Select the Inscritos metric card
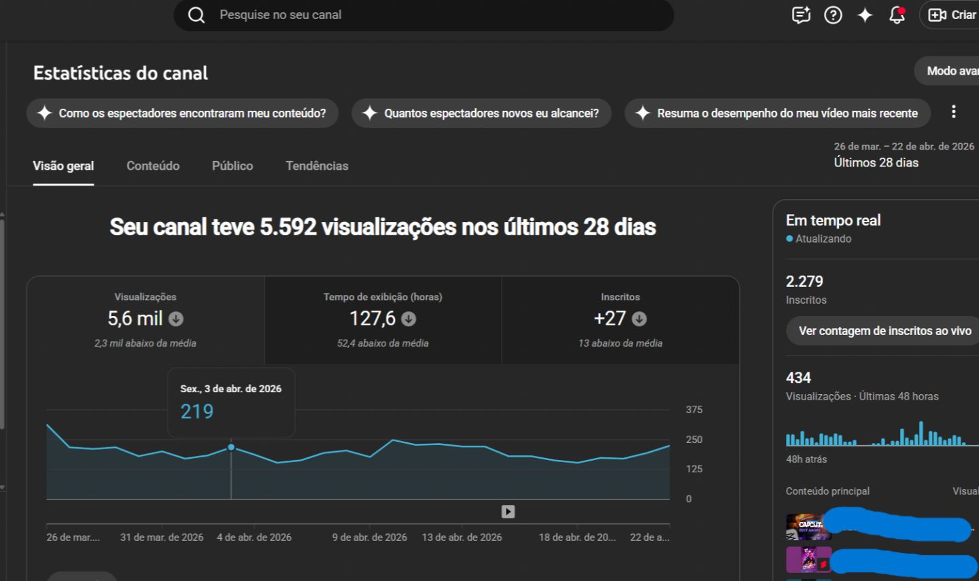The image size is (979, 581). tap(620, 320)
